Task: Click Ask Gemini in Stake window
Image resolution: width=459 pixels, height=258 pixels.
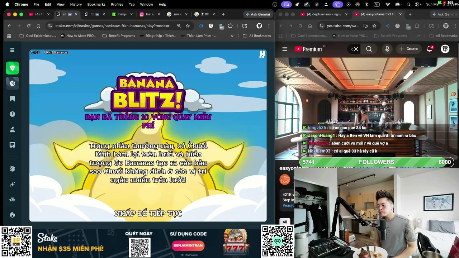Action: 258,14
